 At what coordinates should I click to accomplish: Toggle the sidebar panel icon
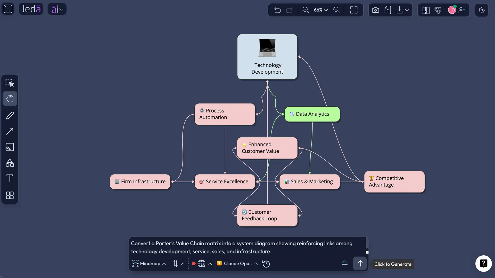8,9
